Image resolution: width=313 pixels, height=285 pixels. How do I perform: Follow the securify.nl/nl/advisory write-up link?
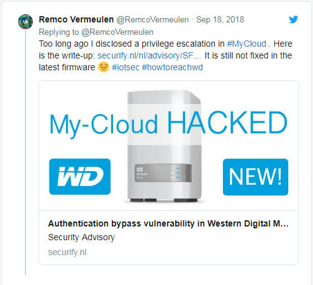(x=150, y=55)
